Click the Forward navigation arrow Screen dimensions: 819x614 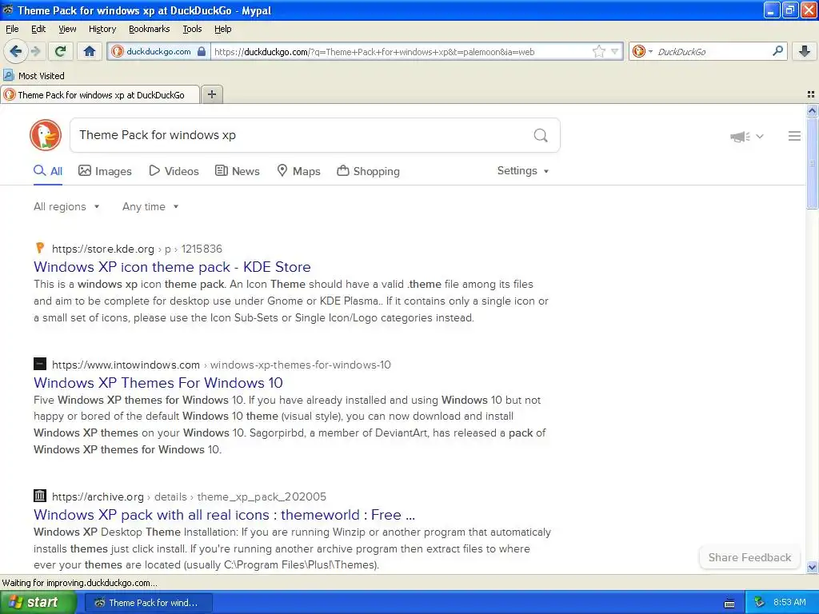tap(36, 51)
